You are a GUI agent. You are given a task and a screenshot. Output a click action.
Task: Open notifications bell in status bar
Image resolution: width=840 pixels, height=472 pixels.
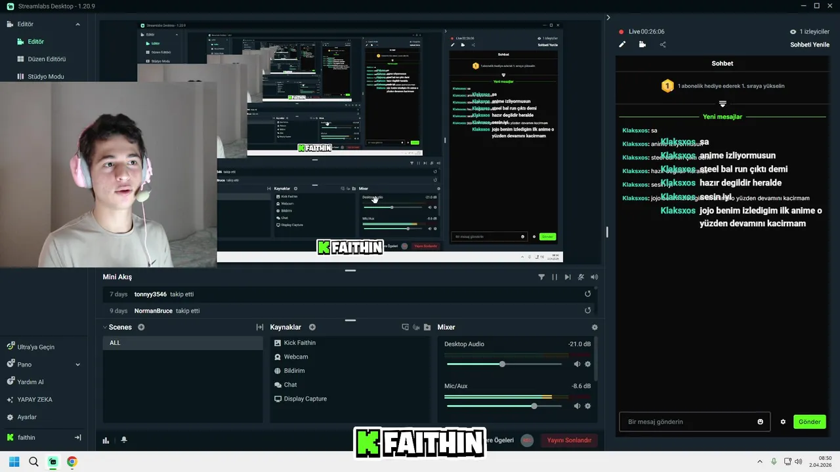(124, 440)
